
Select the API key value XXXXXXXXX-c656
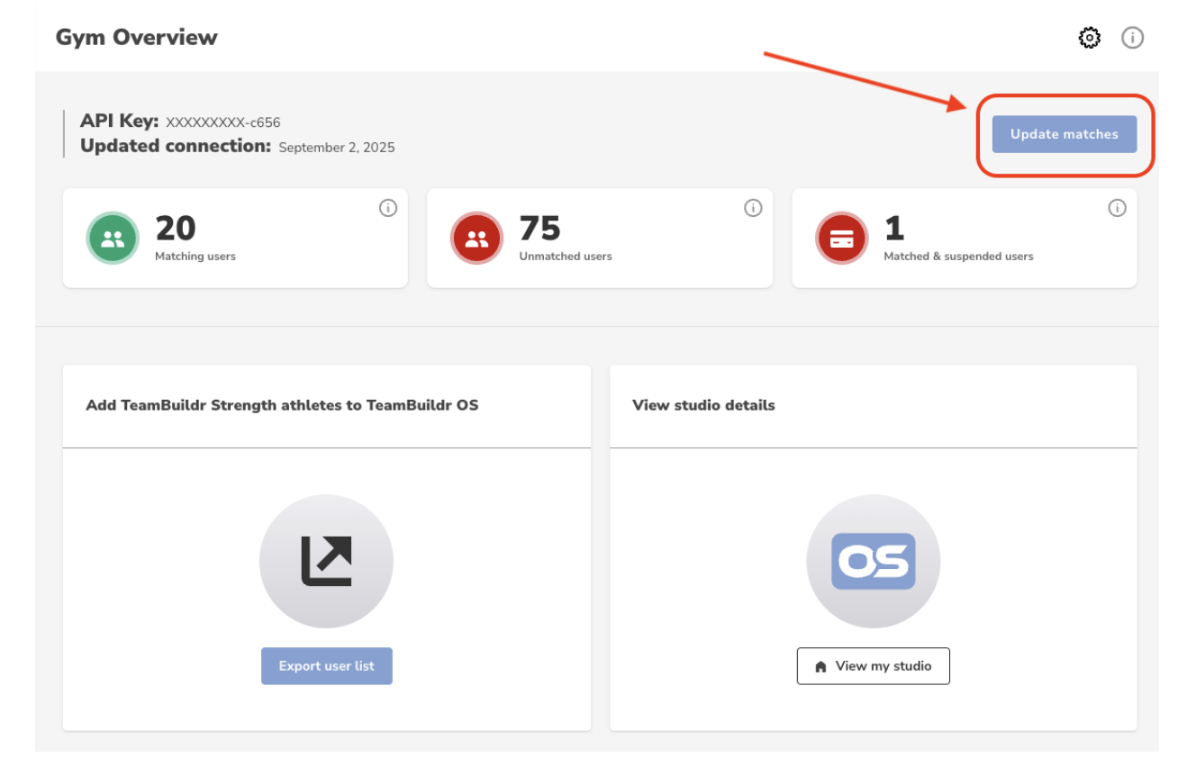pos(223,122)
